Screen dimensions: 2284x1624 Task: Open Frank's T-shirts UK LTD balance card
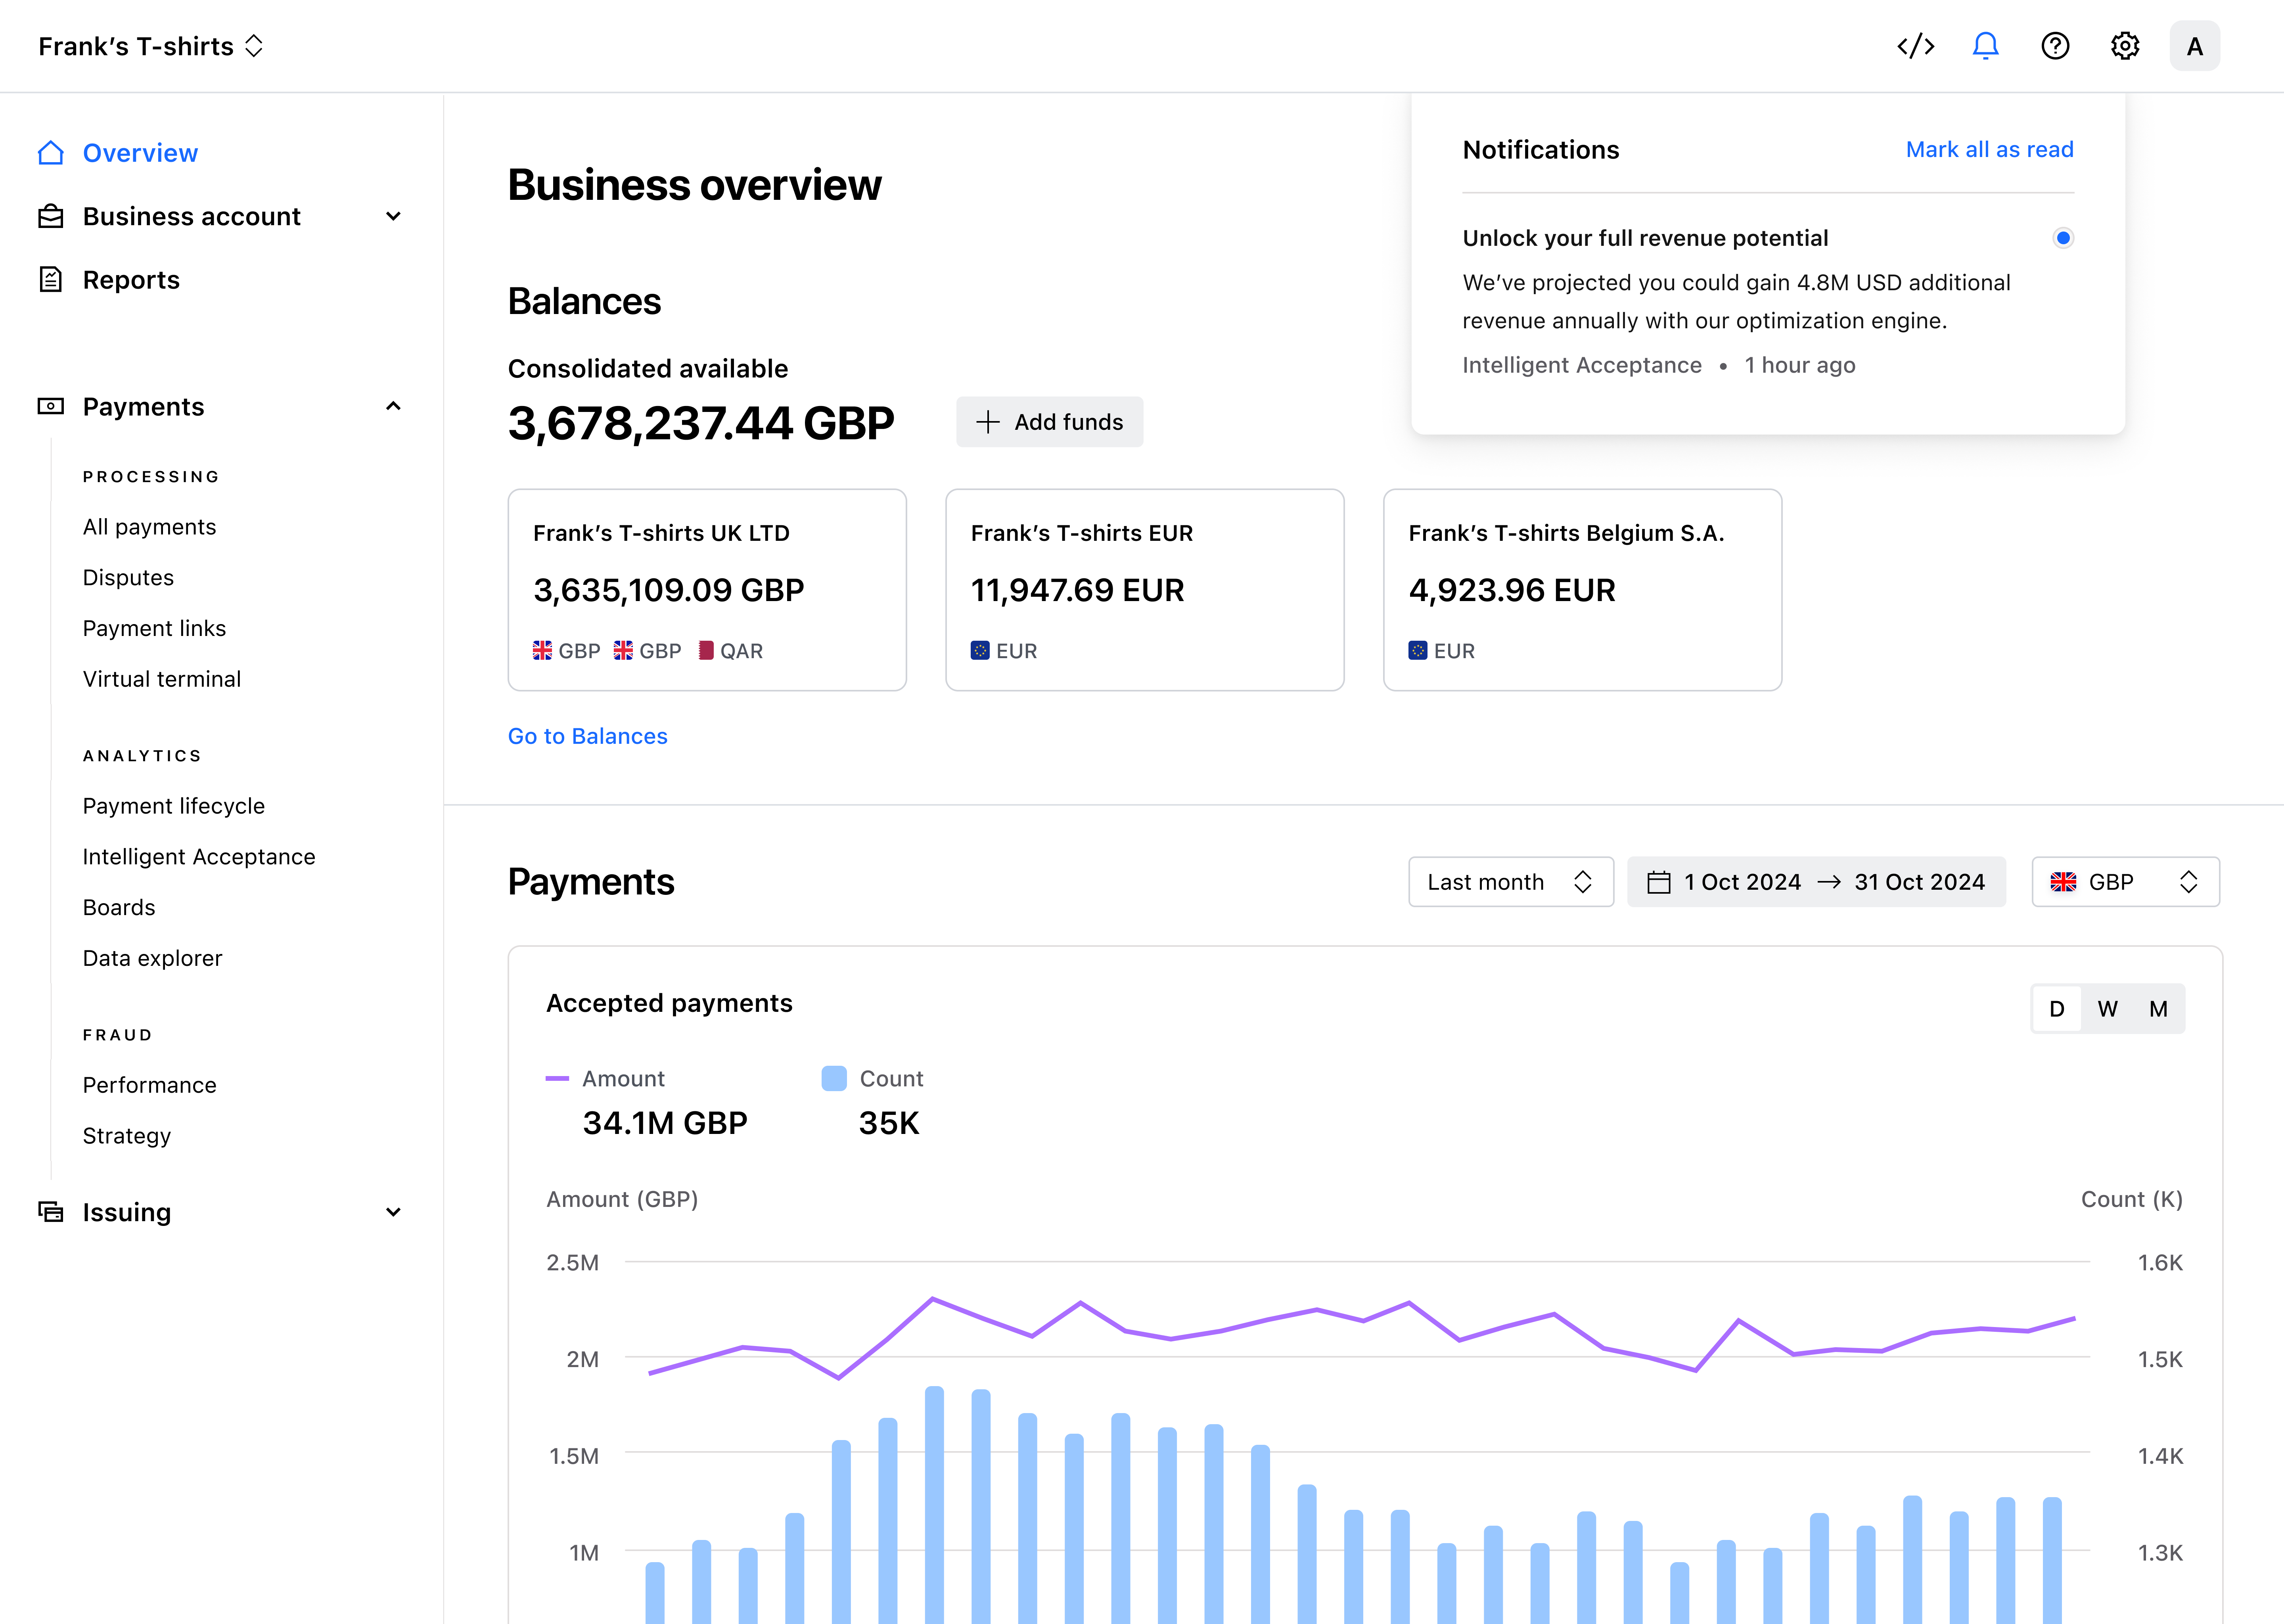pyautogui.click(x=707, y=590)
